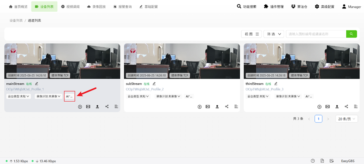Expand 云台类型 dropdown on thirdStream card
This screenshot has width=364, height=164.
(258, 96)
